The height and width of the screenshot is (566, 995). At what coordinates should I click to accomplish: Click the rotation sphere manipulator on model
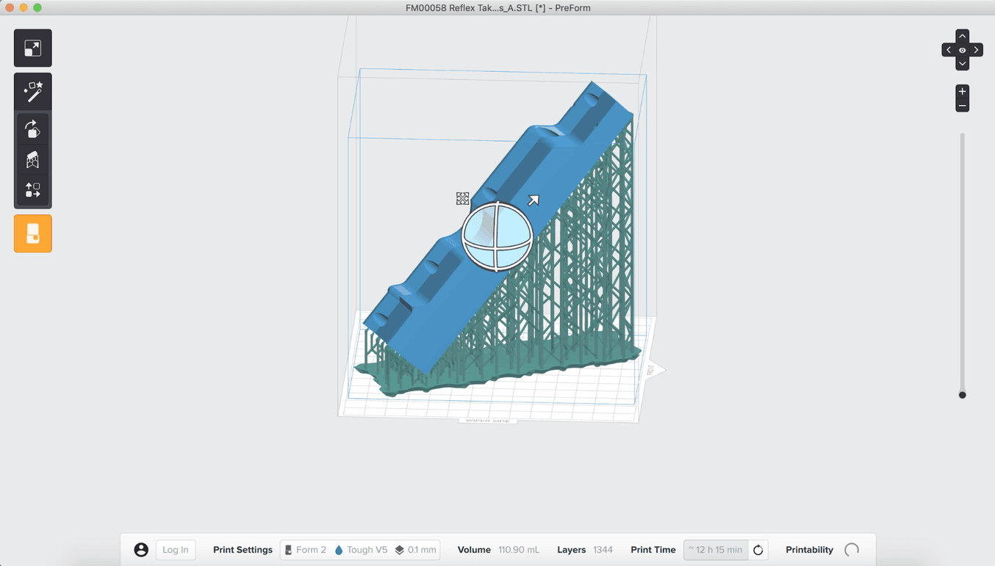497,236
